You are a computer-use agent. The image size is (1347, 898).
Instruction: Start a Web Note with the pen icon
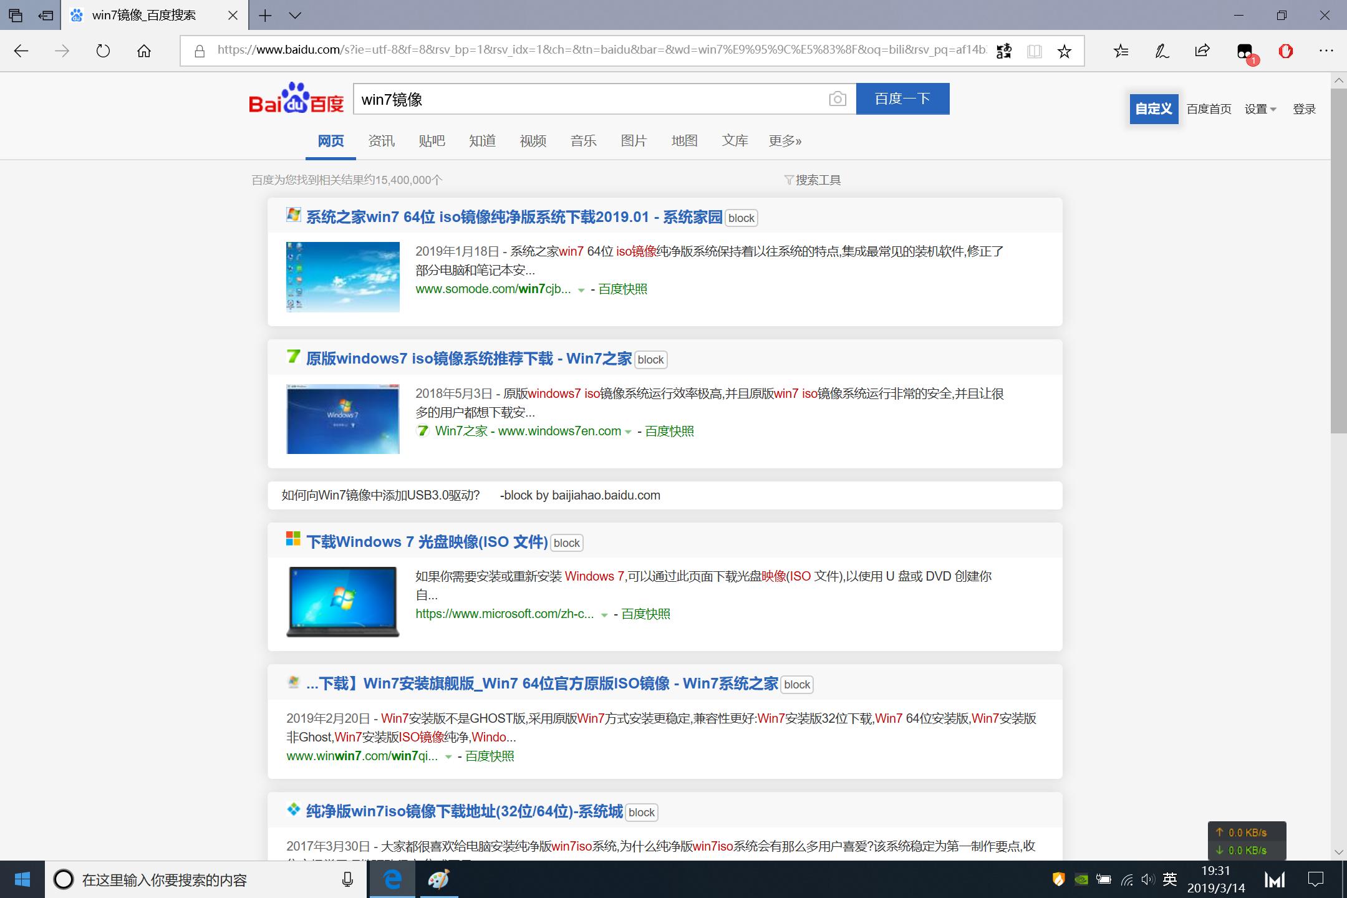click(x=1160, y=51)
